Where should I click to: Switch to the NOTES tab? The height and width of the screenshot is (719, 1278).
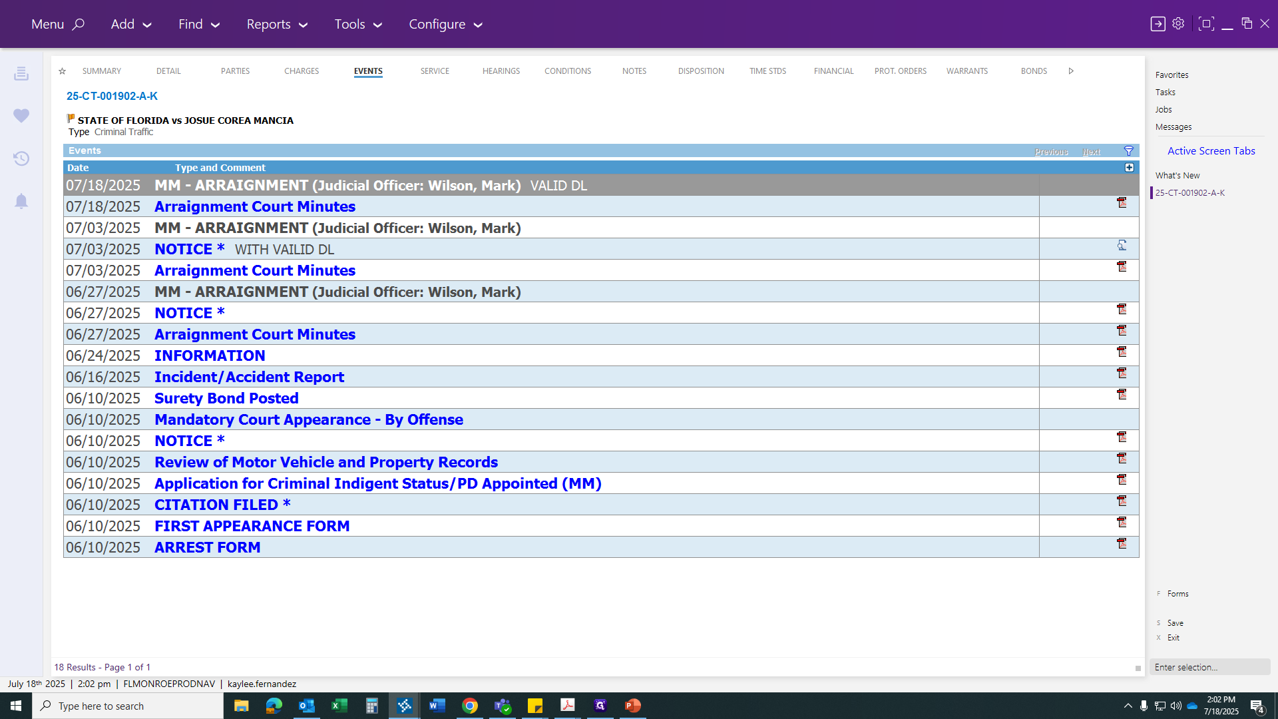(x=634, y=71)
